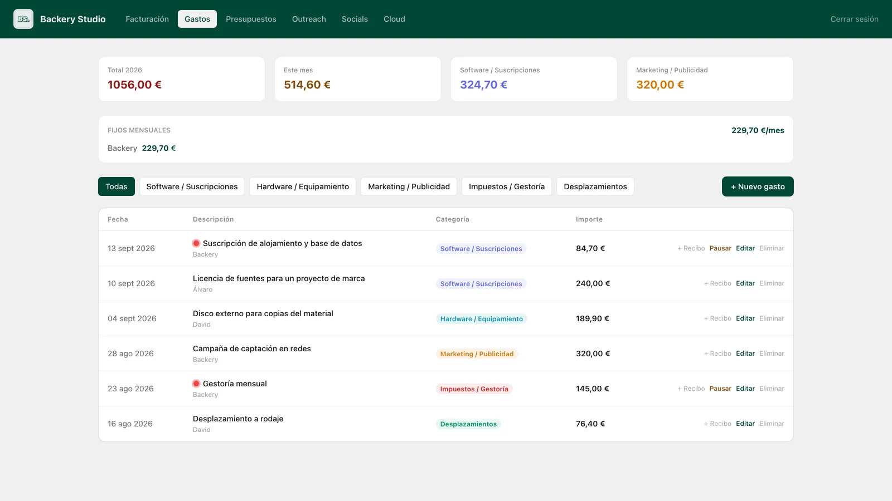Select the Todas filter
Image resolution: width=892 pixels, height=501 pixels.
pyautogui.click(x=117, y=186)
